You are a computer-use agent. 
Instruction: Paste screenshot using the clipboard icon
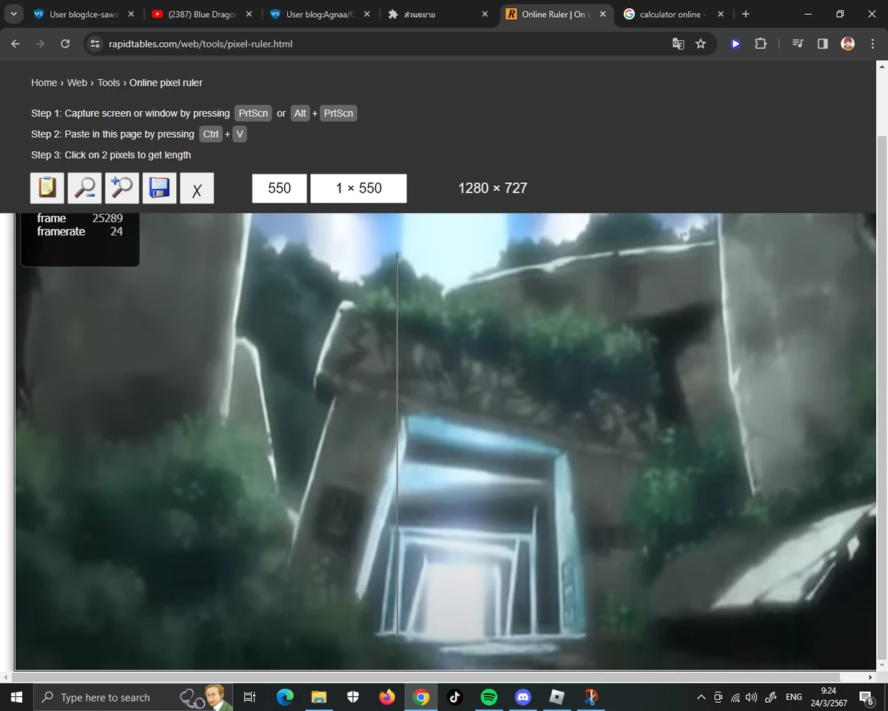pos(47,188)
